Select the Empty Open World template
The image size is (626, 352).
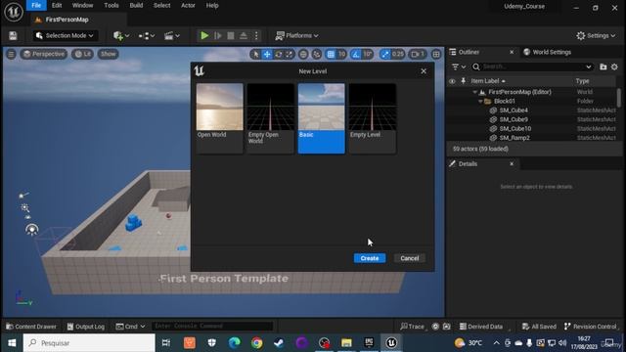(x=270, y=118)
